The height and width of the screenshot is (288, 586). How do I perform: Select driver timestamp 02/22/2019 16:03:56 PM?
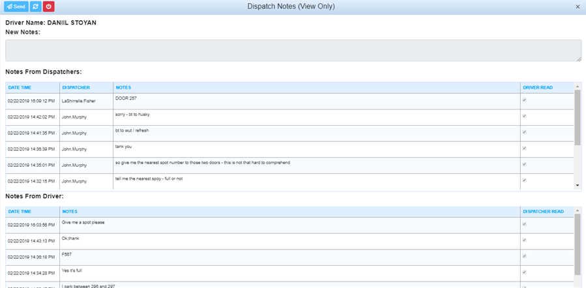point(31,225)
